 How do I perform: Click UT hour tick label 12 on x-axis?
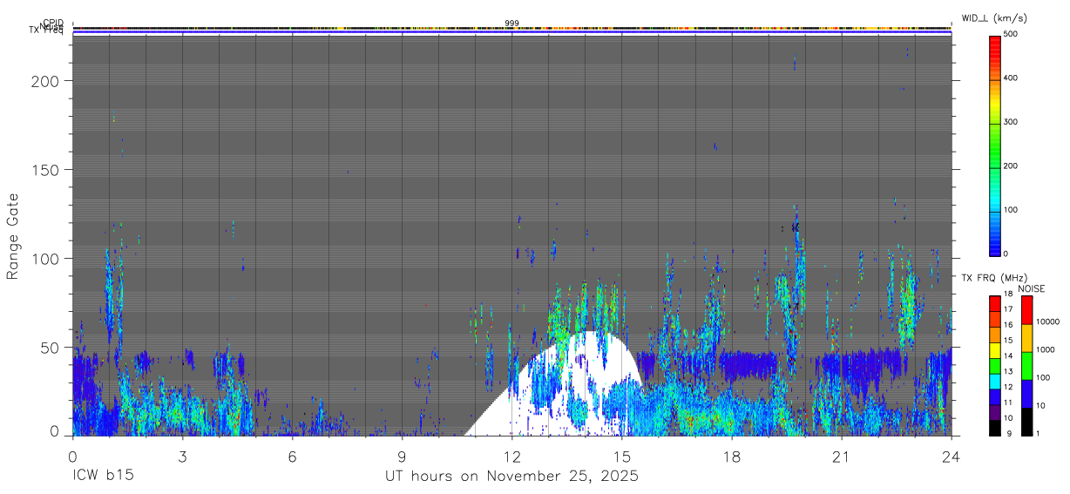(x=511, y=457)
